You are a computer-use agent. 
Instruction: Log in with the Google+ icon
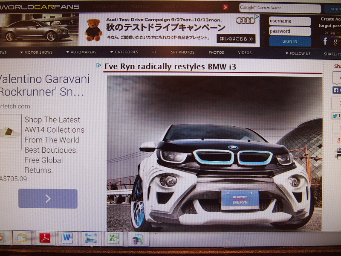pyautogui.click(x=336, y=41)
